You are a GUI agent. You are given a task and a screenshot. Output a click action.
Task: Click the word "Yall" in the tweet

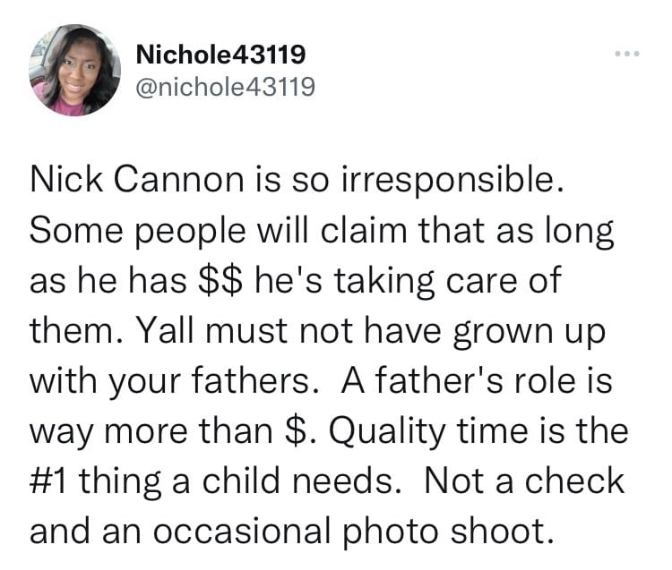point(168,331)
